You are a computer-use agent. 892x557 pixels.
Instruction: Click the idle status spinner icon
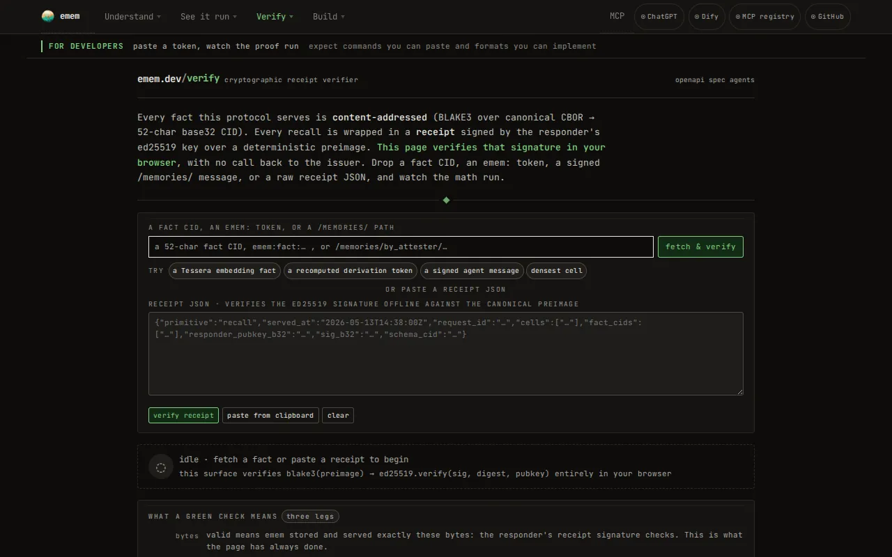[x=161, y=467]
